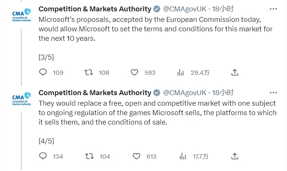Open CMA avatar on the second tweet
The width and height of the screenshot is (287, 171).
coord(22,99)
